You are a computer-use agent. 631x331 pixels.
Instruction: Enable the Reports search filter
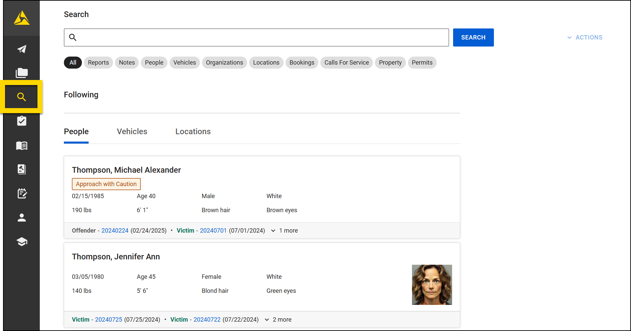pos(98,63)
